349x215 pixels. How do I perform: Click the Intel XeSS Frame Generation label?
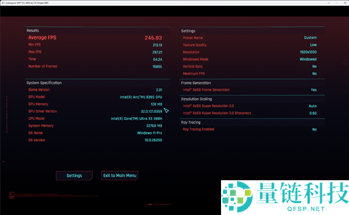click(206, 90)
